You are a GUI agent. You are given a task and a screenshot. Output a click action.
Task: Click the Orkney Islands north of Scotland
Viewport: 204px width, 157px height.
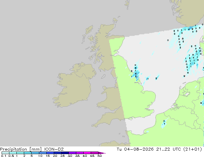click(115, 20)
